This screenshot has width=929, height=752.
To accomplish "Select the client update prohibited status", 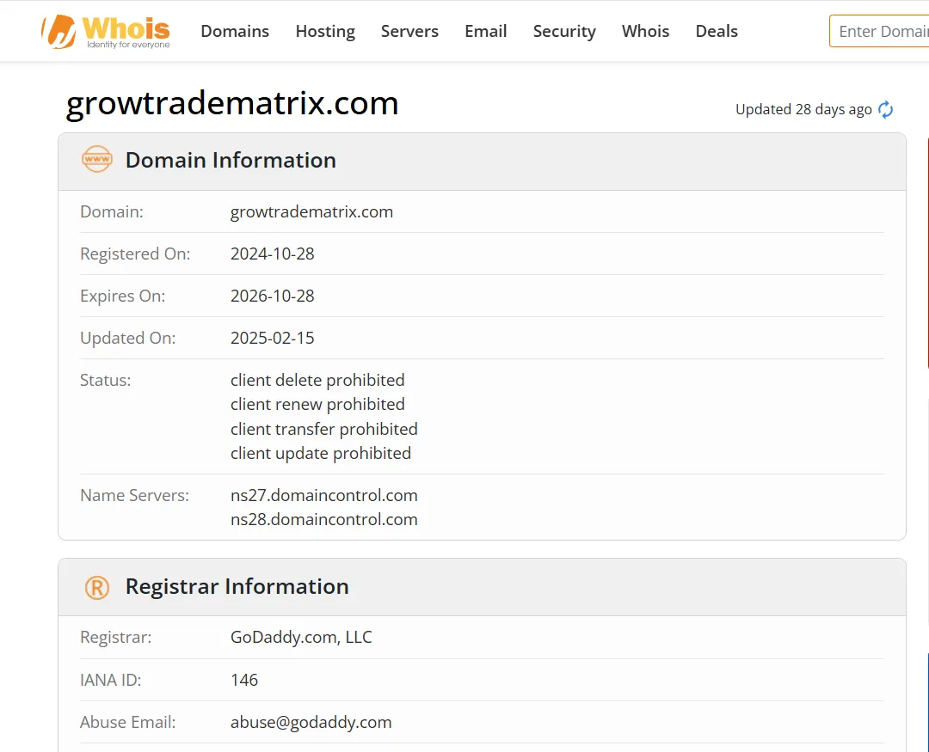I will click(321, 454).
